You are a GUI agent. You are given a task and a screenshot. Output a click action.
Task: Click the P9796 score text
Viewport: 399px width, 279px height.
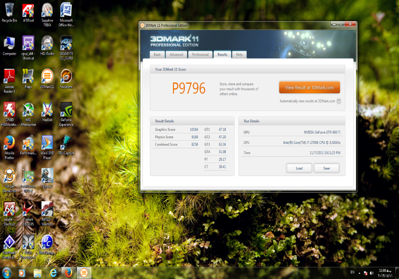(x=189, y=88)
